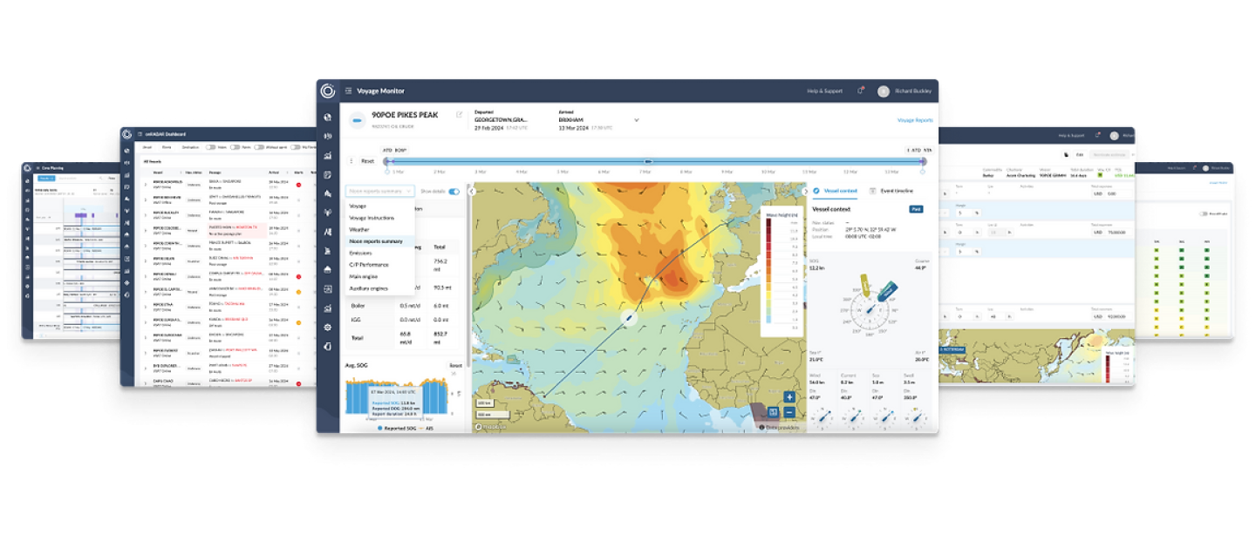Switch to the Event timeline tab
The image size is (1256, 548).
(x=891, y=190)
